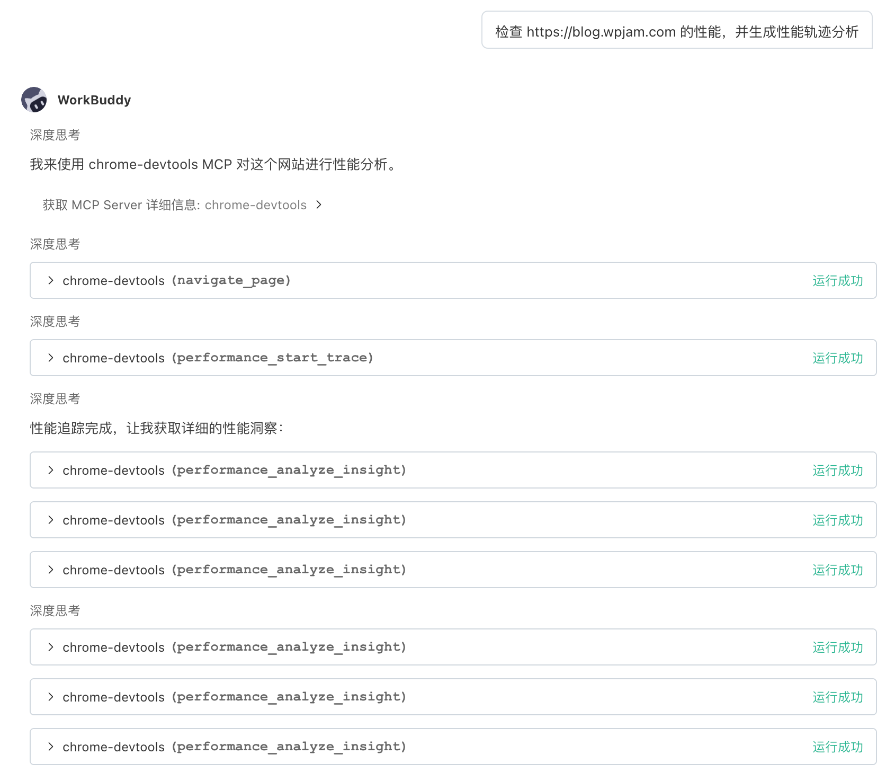Screen dimensions: 895x781
Task: Click 运行成功 on the bottom insight row
Action: coord(837,746)
